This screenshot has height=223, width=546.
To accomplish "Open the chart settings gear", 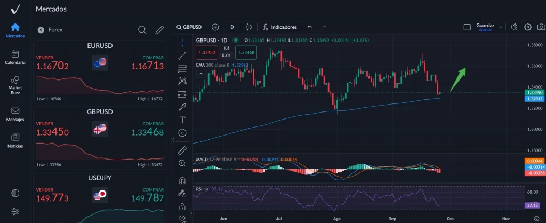I will (528, 27).
